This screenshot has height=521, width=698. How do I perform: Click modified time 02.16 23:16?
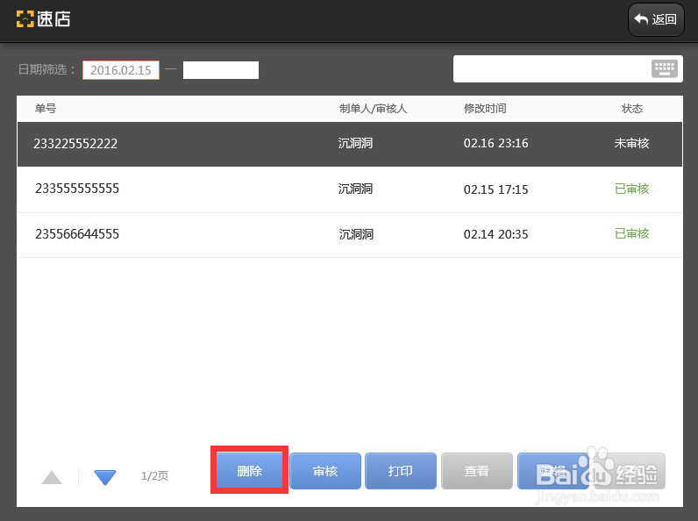click(x=496, y=143)
